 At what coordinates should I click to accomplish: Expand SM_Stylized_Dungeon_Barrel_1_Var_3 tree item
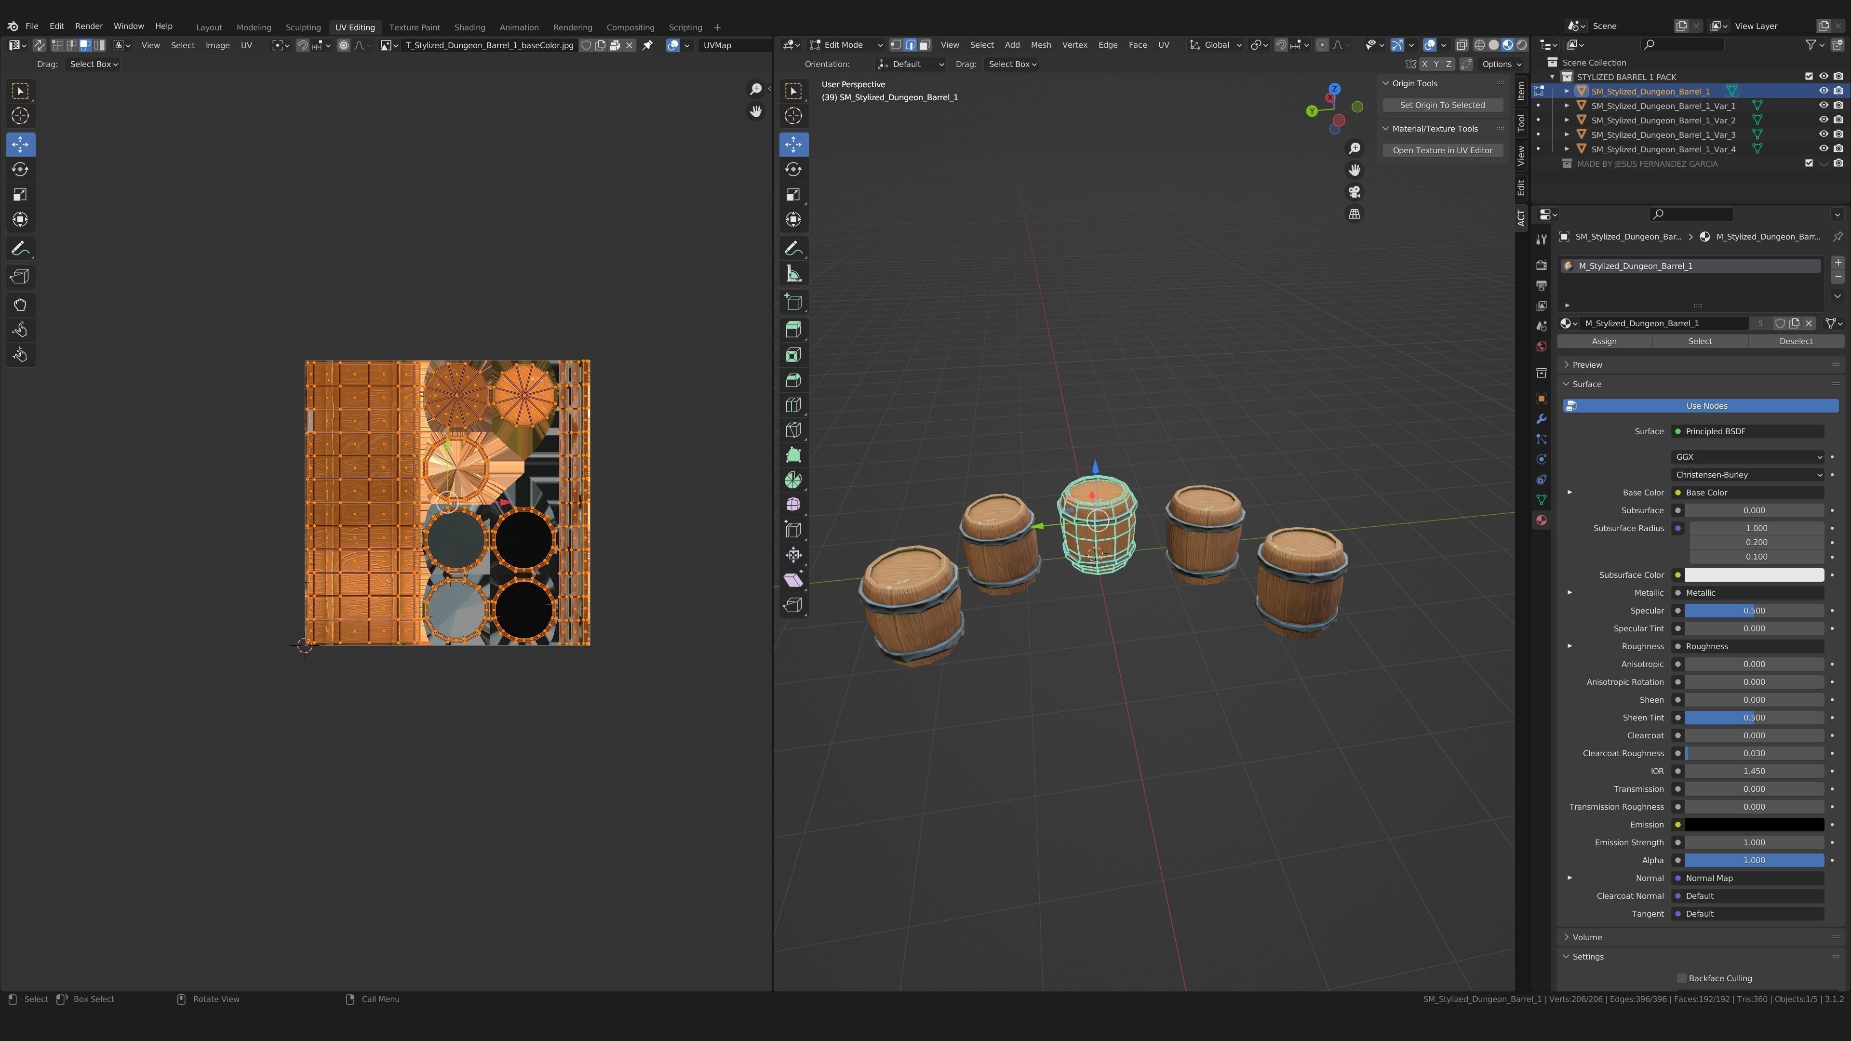click(1567, 134)
